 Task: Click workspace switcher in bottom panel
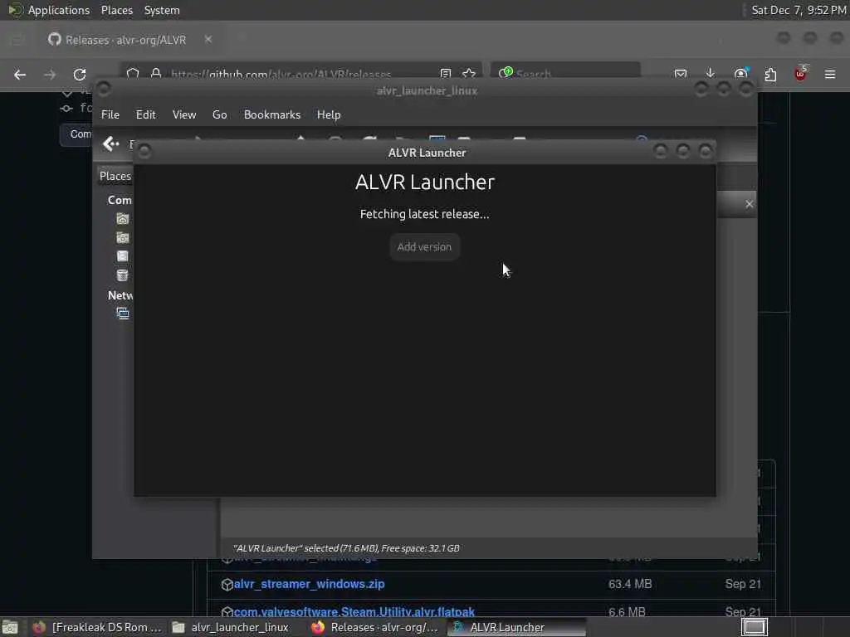point(754,627)
